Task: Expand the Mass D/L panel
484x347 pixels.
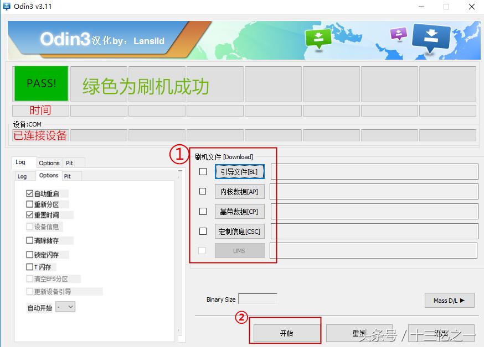Action: [x=449, y=300]
